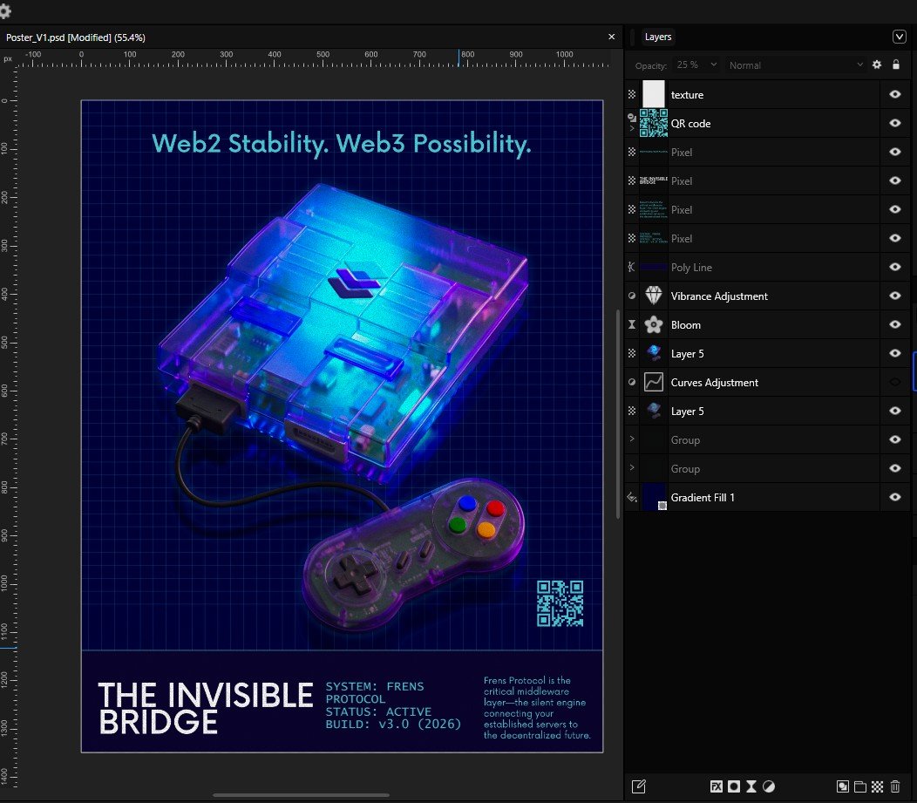Hide the Bloom filter layer

coord(894,324)
